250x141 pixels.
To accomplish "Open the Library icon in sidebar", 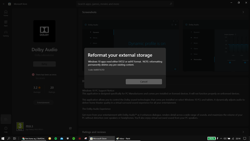I will pyautogui.click(x=6, y=119).
